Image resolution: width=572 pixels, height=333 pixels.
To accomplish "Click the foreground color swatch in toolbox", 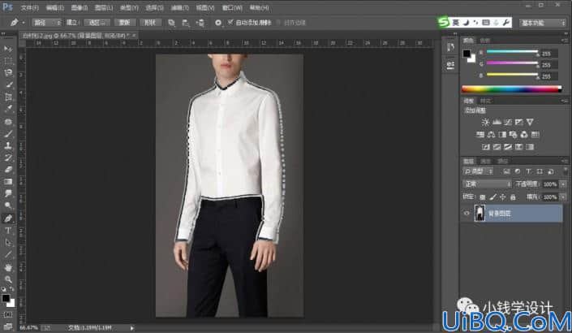I will 6,298.
